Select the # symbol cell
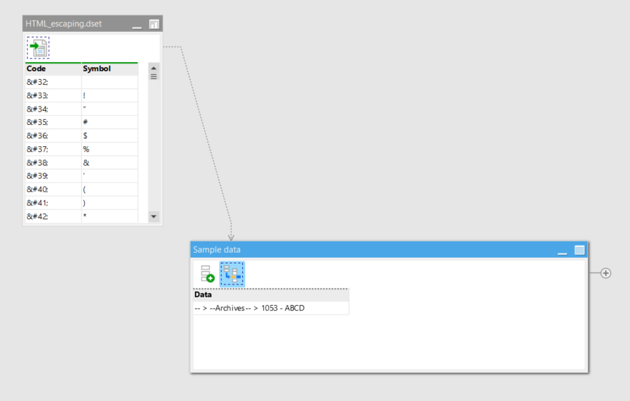The image size is (630, 401). coord(109,122)
